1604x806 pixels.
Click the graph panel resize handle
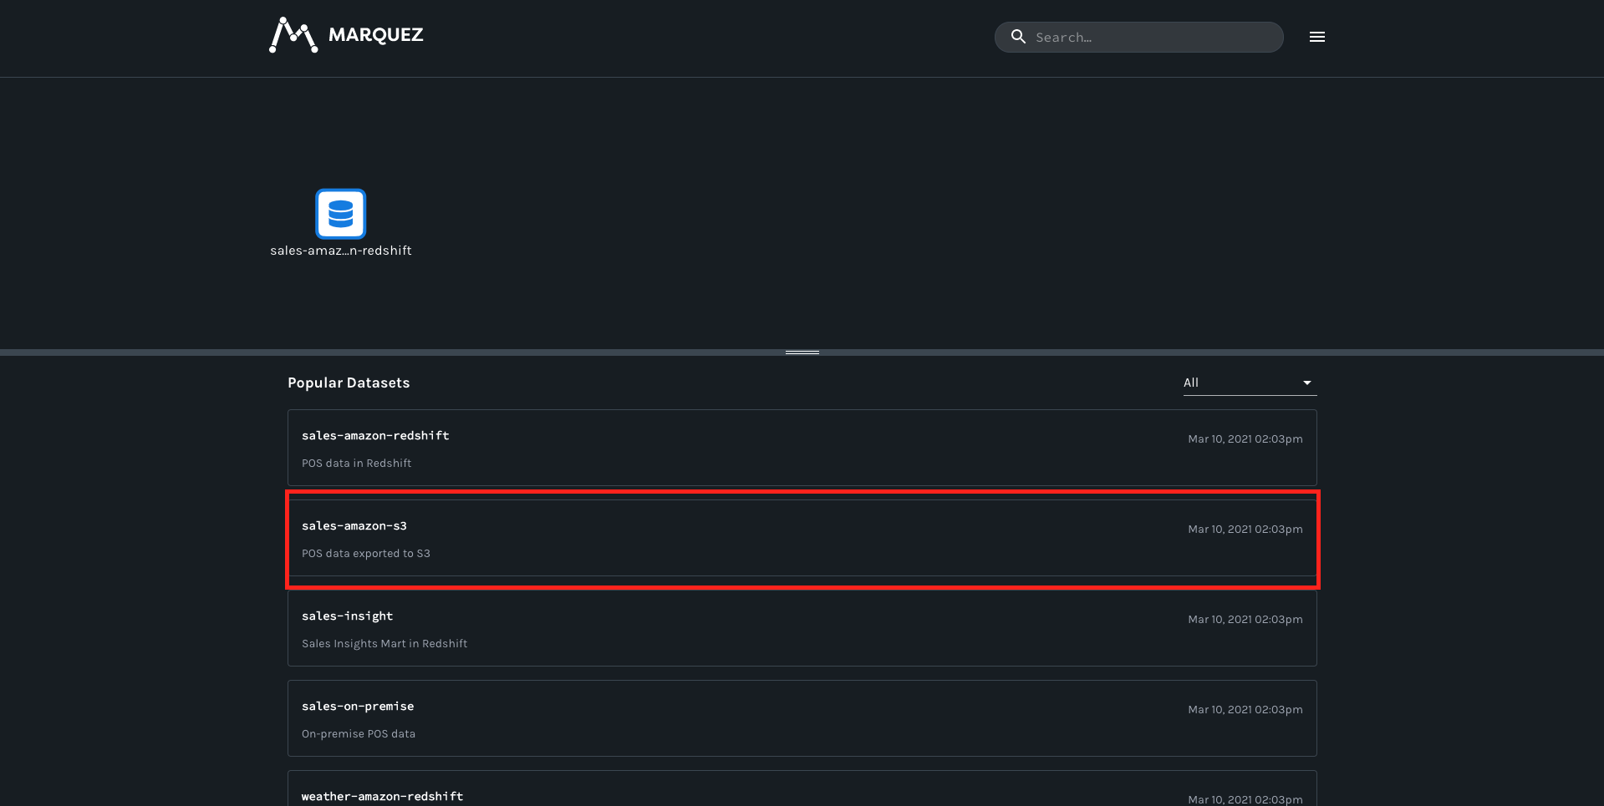801,352
